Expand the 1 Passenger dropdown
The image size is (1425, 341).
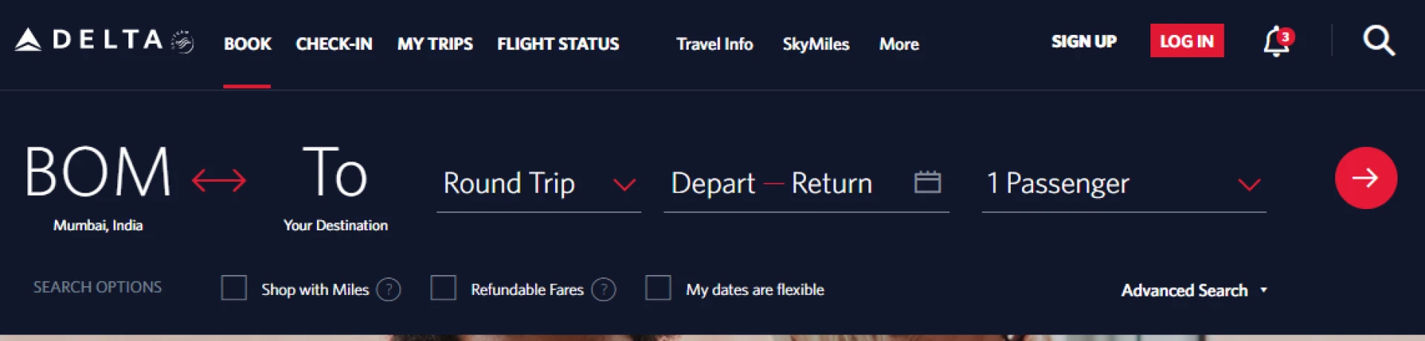tap(1123, 184)
